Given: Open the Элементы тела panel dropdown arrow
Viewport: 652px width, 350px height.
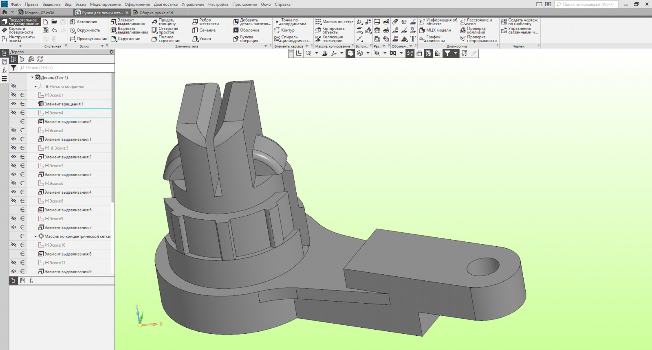Looking at the screenshot, I should pyautogui.click(x=266, y=46).
